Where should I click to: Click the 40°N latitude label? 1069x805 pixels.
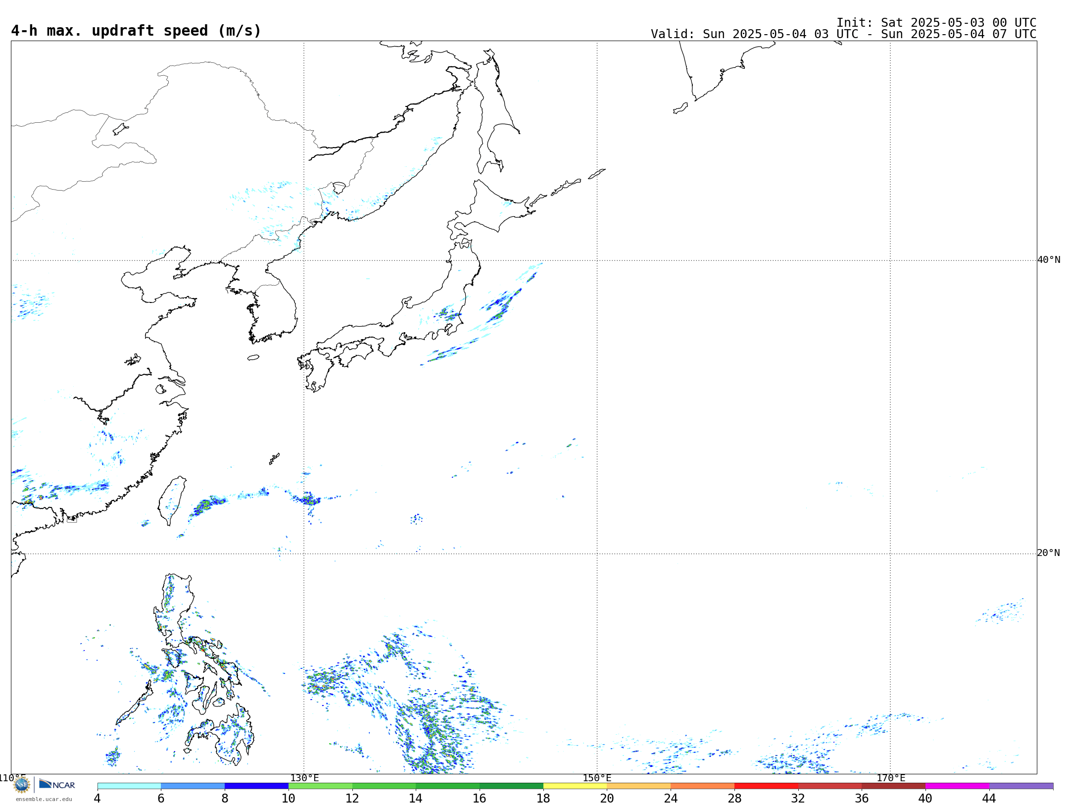[1049, 260]
